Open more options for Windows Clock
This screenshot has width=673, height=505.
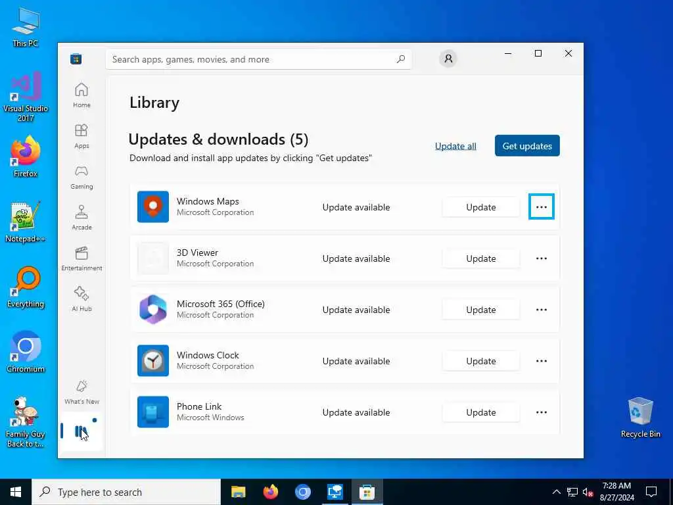[x=542, y=361]
